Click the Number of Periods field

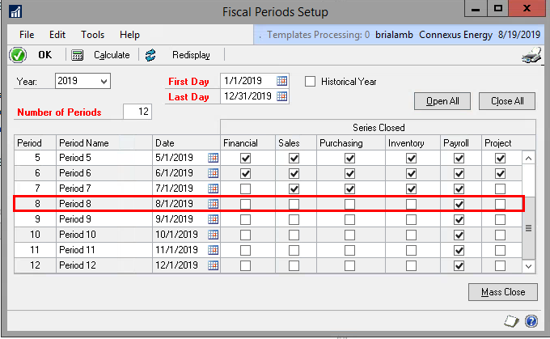point(137,112)
